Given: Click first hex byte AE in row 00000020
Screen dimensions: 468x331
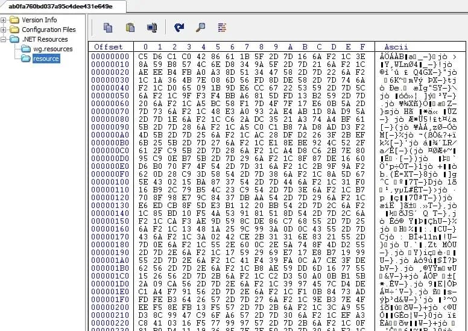Looking at the screenshot, I should click(x=143, y=72).
